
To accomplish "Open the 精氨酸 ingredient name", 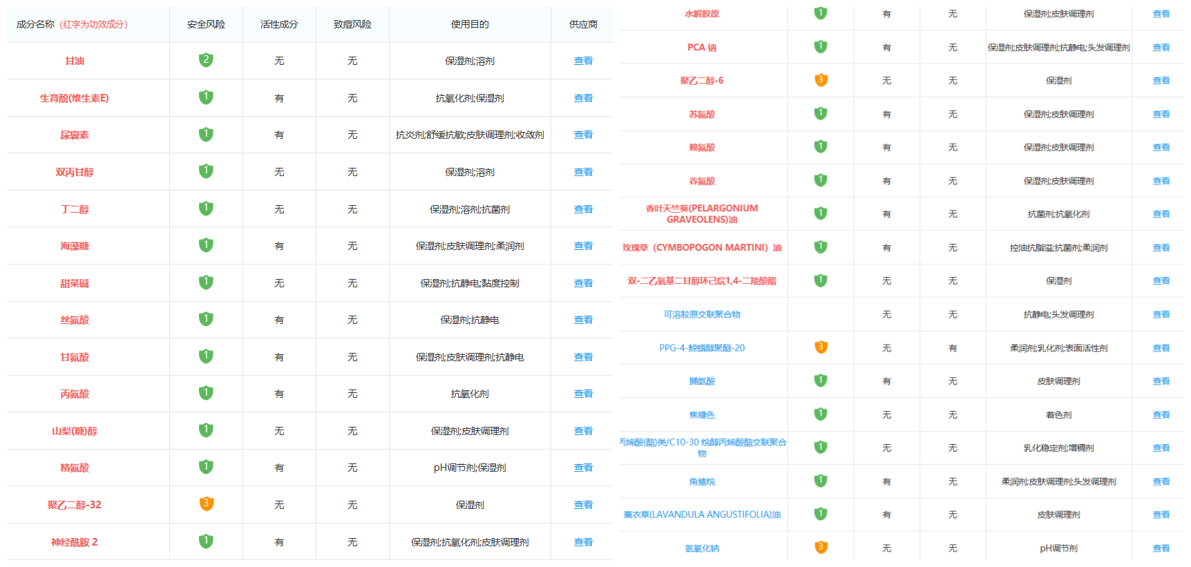I will (75, 468).
